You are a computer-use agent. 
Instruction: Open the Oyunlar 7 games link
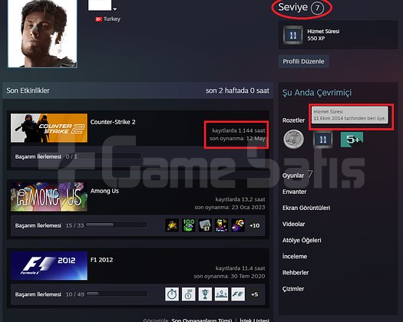298,175
